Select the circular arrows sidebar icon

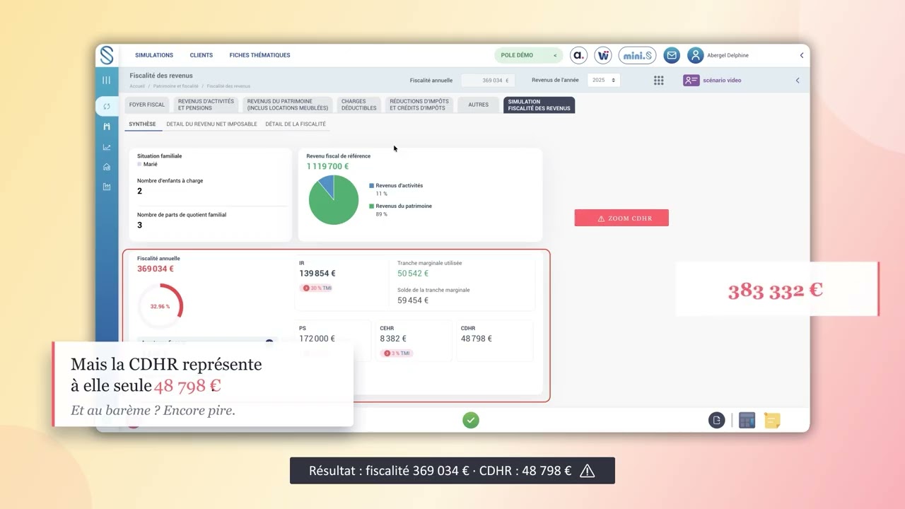tap(107, 107)
